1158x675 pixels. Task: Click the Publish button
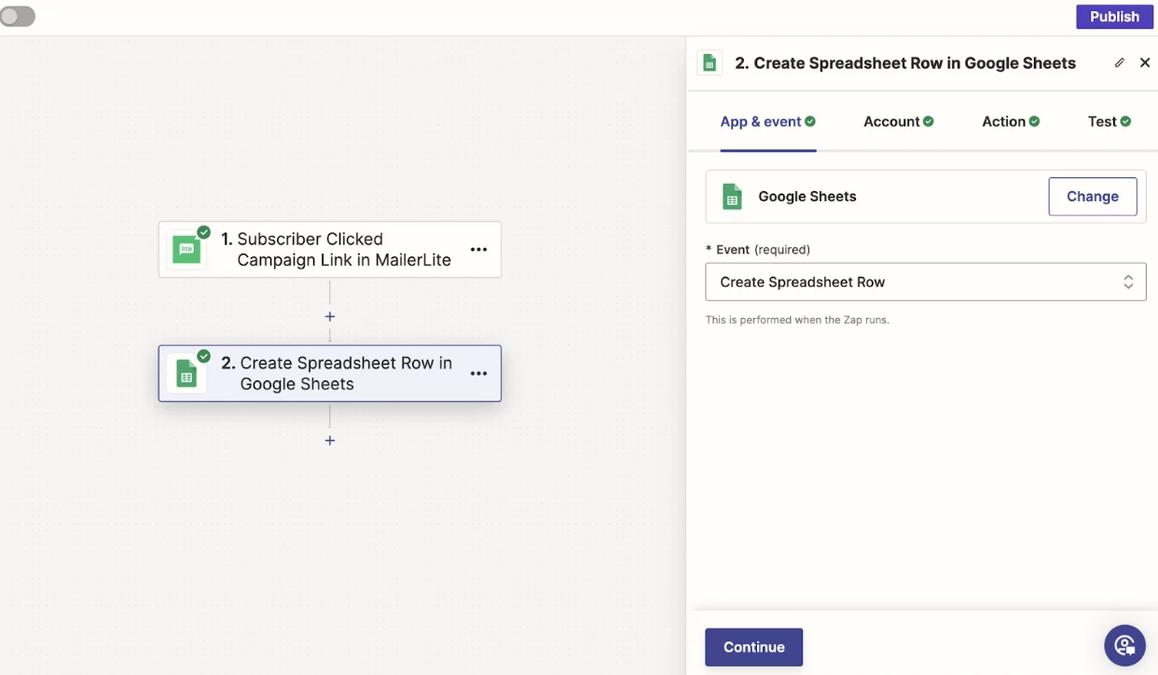tap(1114, 17)
